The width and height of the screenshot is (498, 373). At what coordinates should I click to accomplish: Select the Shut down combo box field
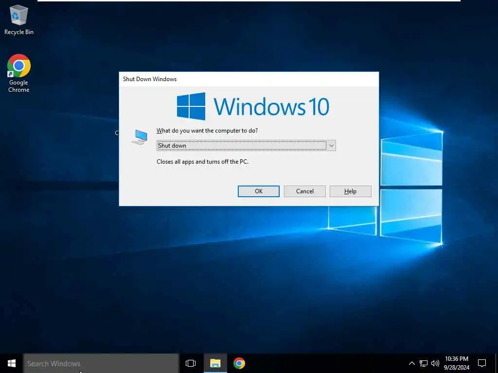click(x=246, y=146)
